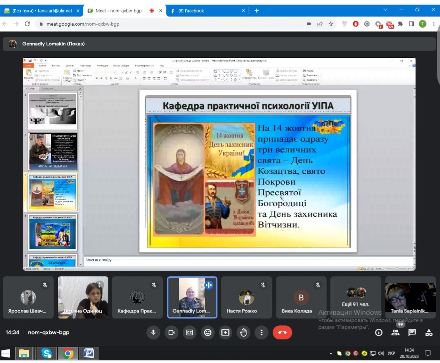Click the Gennadiy Lom... speaker tile
The width and height of the screenshot is (440, 363).
click(192, 297)
